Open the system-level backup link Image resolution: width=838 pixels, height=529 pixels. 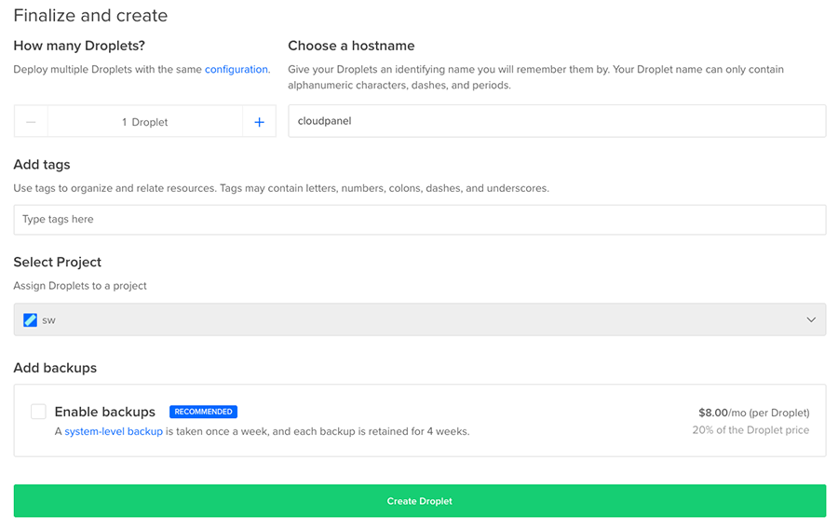tap(114, 431)
